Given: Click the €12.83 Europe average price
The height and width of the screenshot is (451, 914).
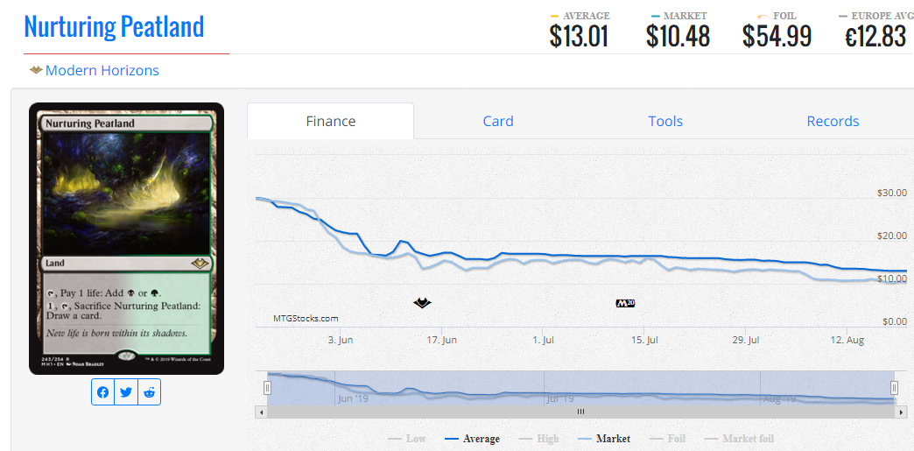Looking at the screenshot, I should click(x=876, y=37).
